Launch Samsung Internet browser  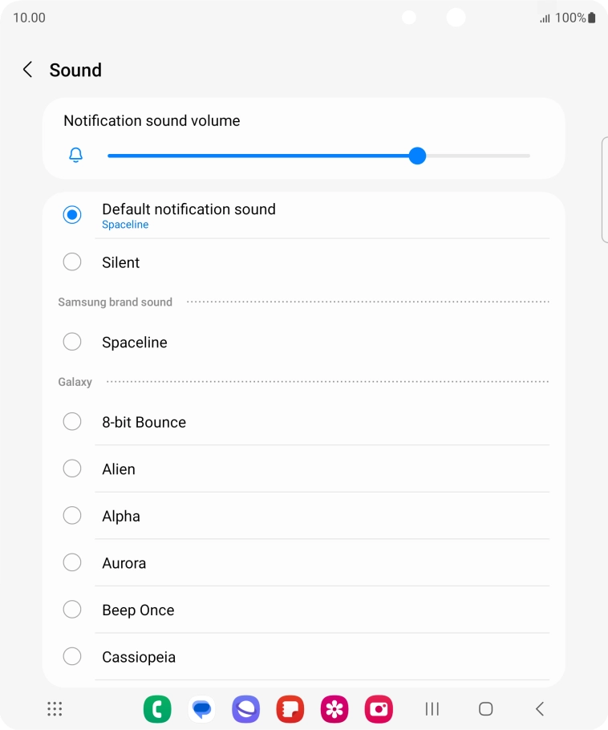click(x=245, y=708)
